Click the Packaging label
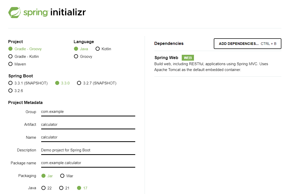The width and height of the screenshot is (288, 194). point(27,176)
